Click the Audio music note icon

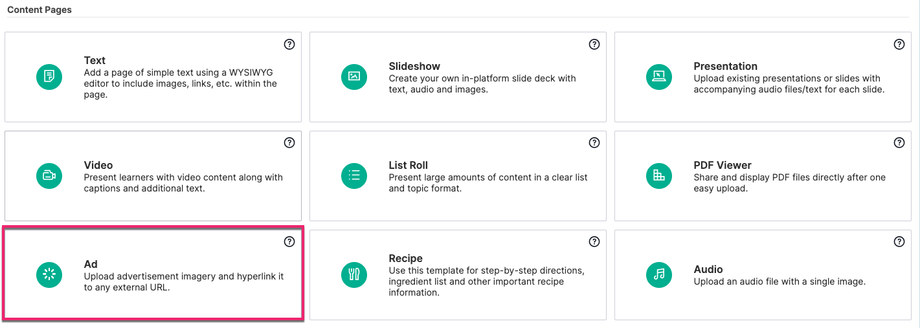659,274
